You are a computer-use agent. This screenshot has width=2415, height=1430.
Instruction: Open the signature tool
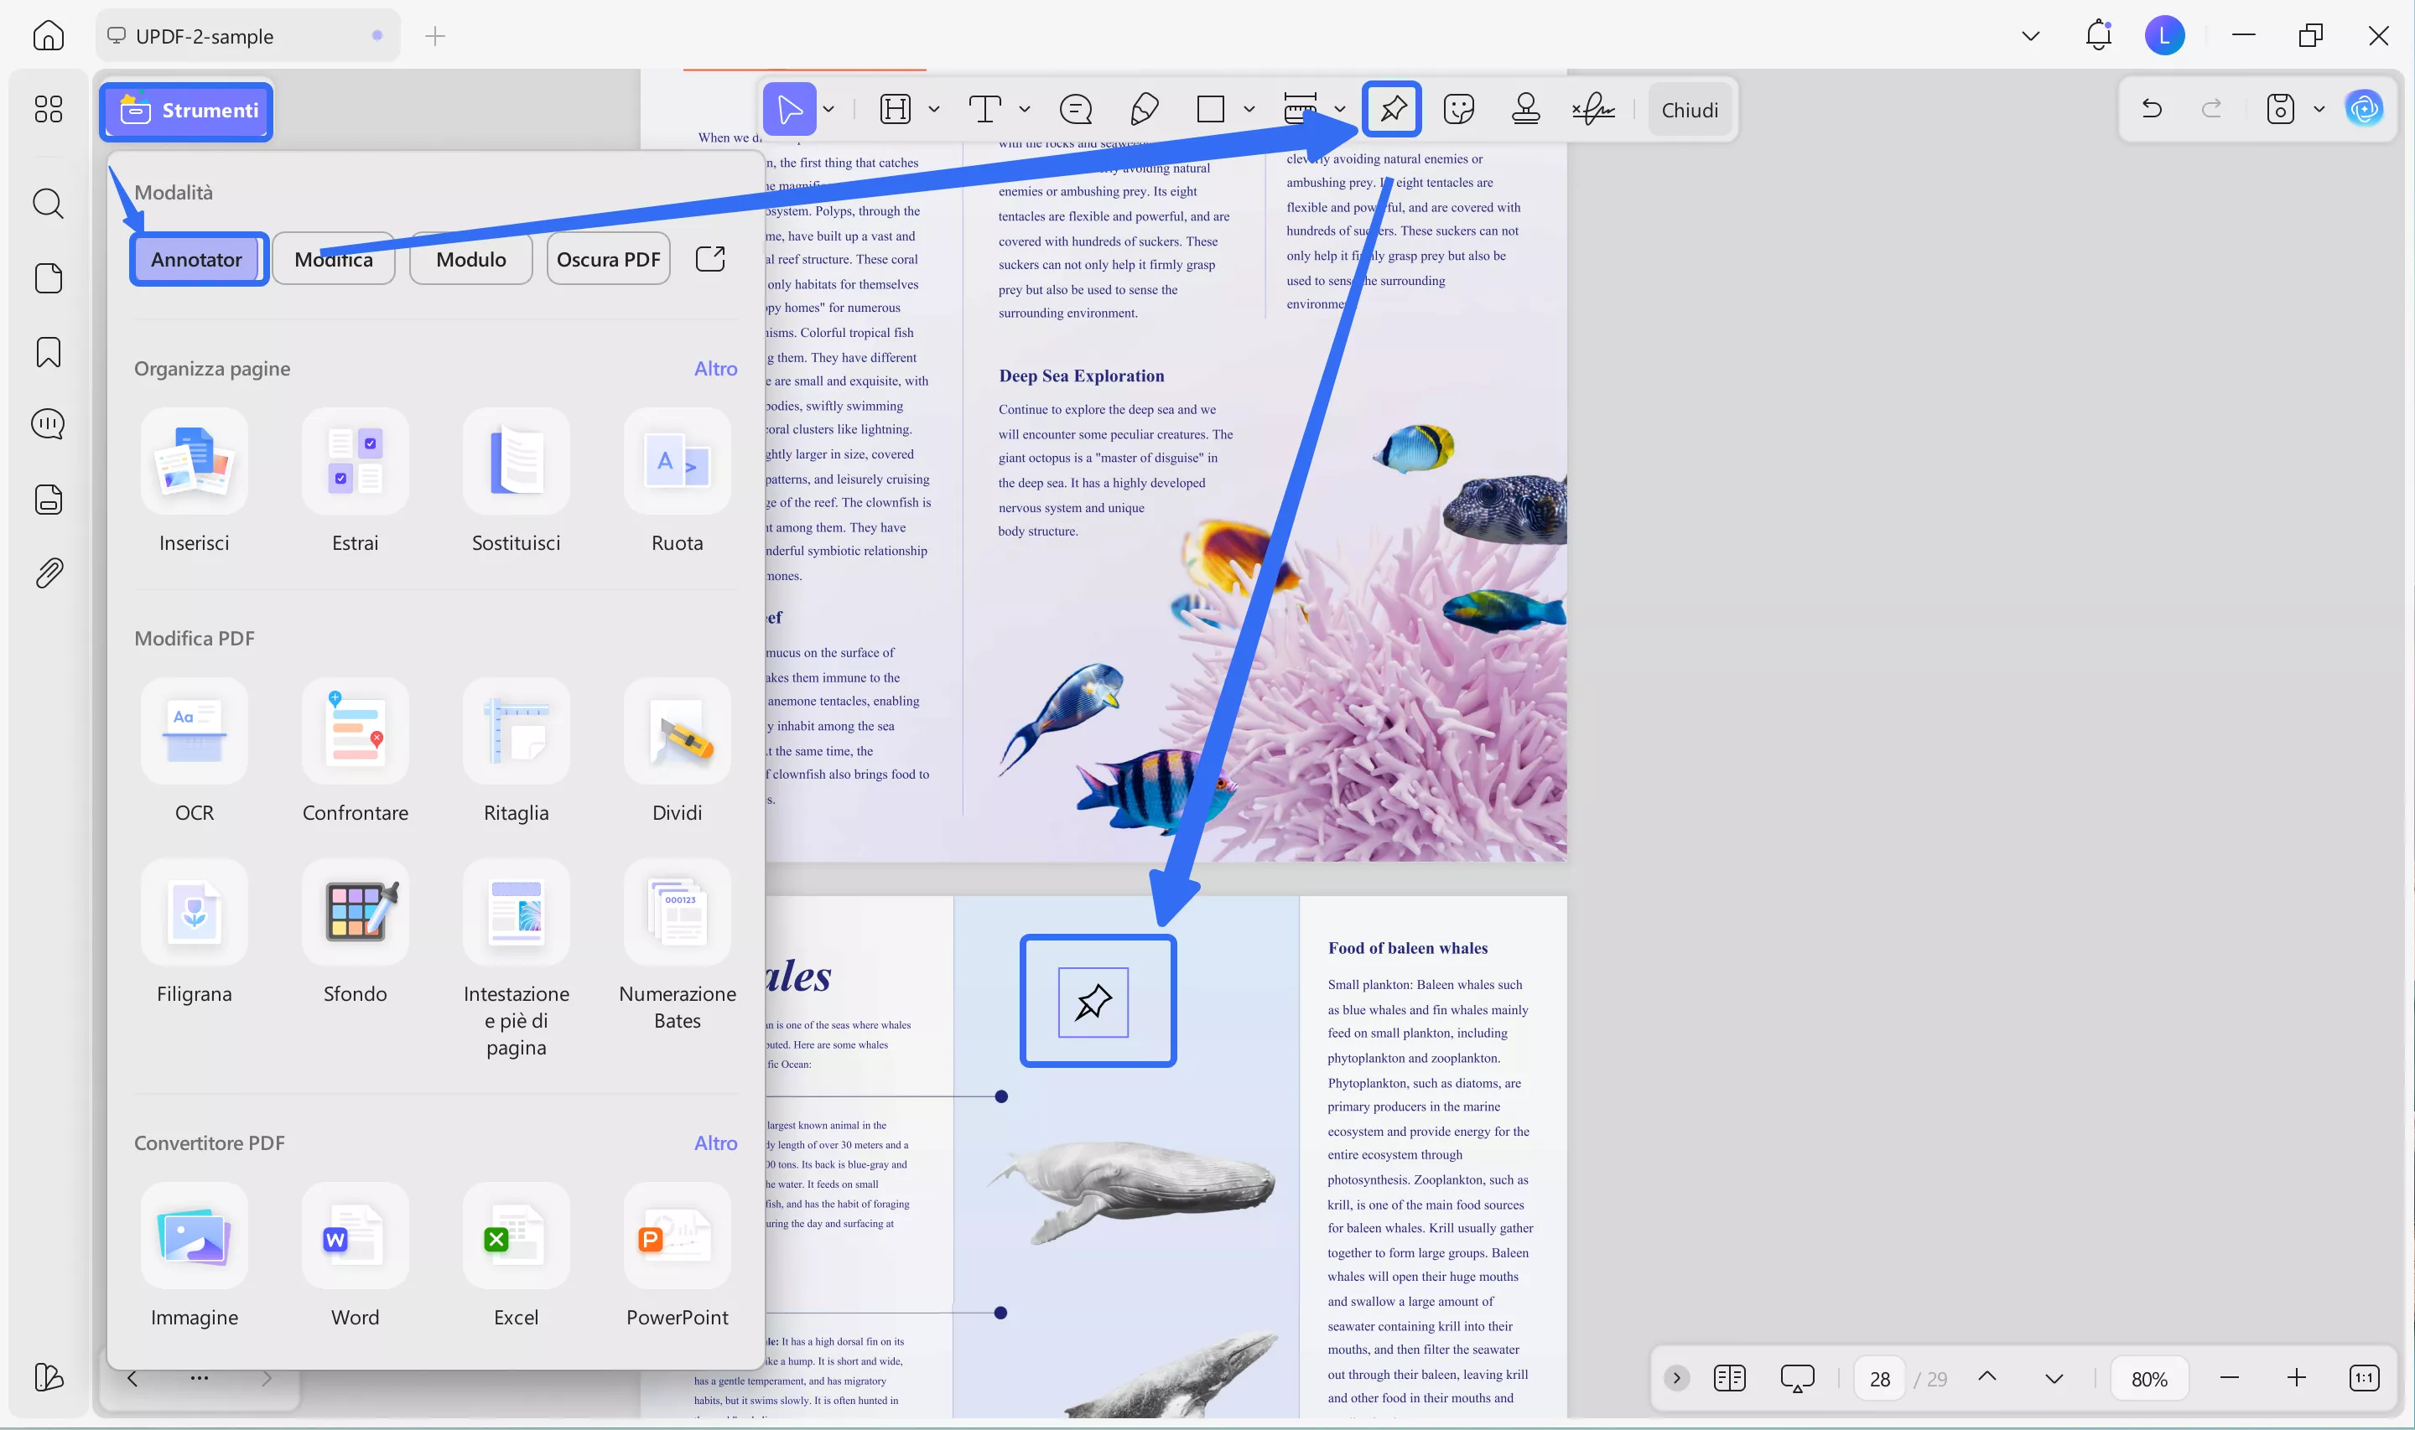(1592, 109)
